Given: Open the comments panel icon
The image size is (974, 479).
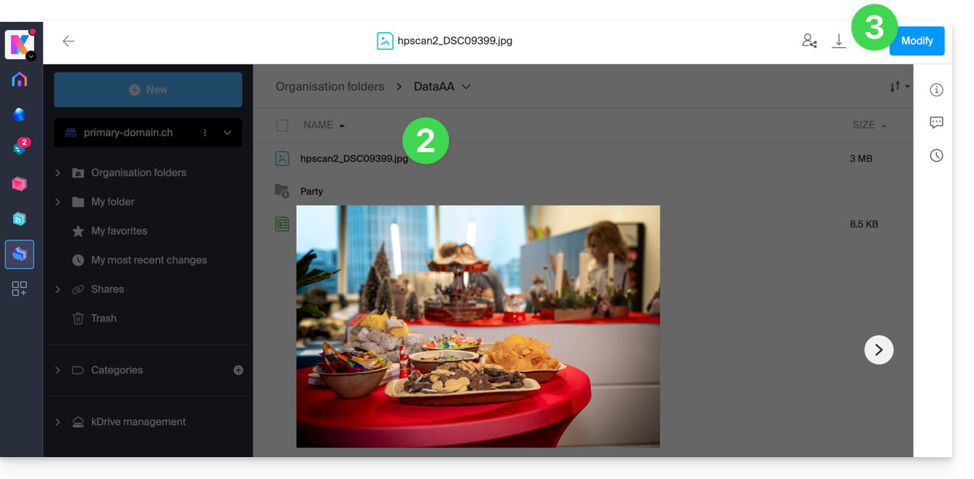Looking at the screenshot, I should click(x=937, y=122).
